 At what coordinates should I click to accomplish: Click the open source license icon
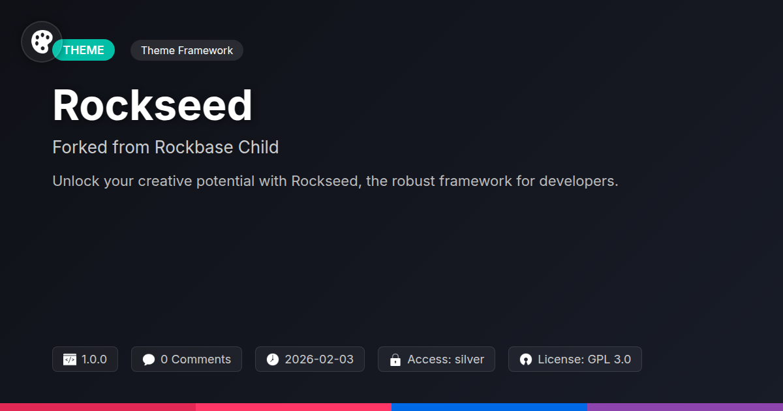pos(526,359)
